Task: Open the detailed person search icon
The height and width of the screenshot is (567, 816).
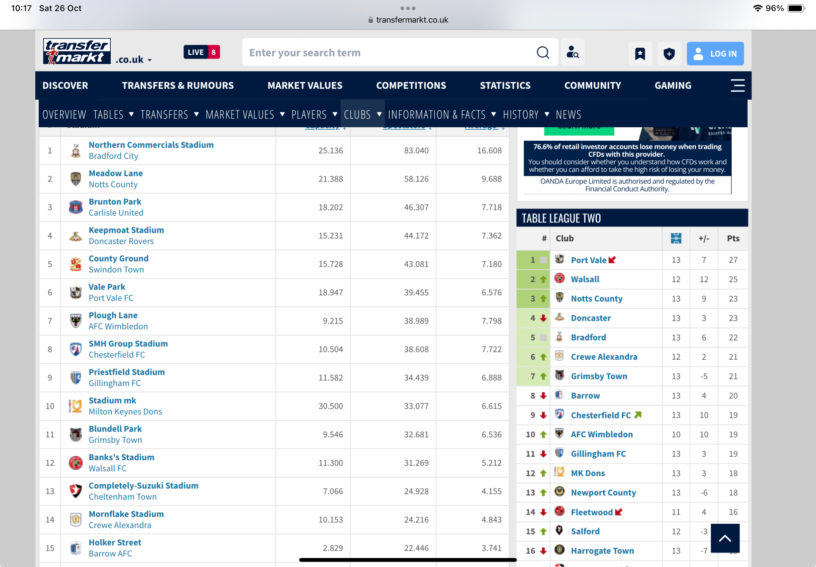Action: pyautogui.click(x=572, y=52)
